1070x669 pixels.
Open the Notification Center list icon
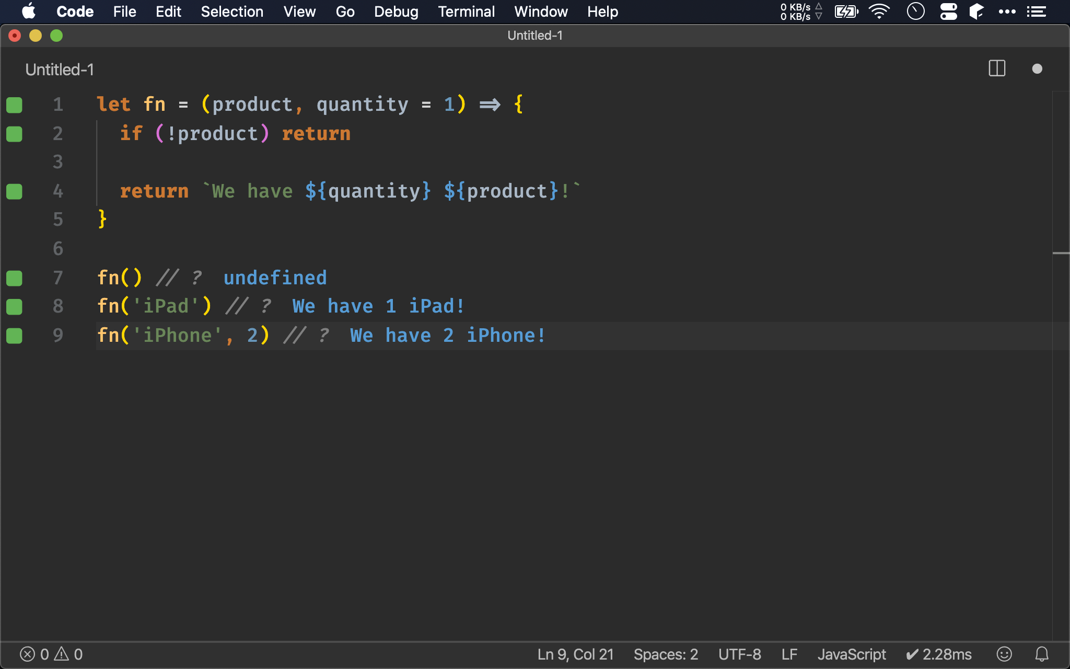coord(1036,11)
